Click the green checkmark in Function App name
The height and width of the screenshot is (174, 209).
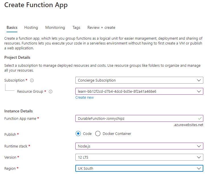point(200,118)
